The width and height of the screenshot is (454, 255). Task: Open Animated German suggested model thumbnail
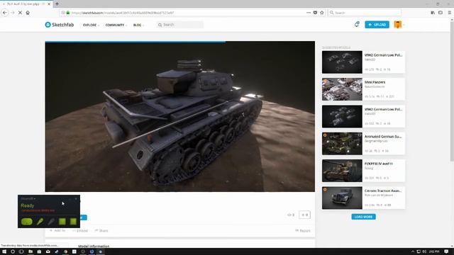click(x=342, y=144)
